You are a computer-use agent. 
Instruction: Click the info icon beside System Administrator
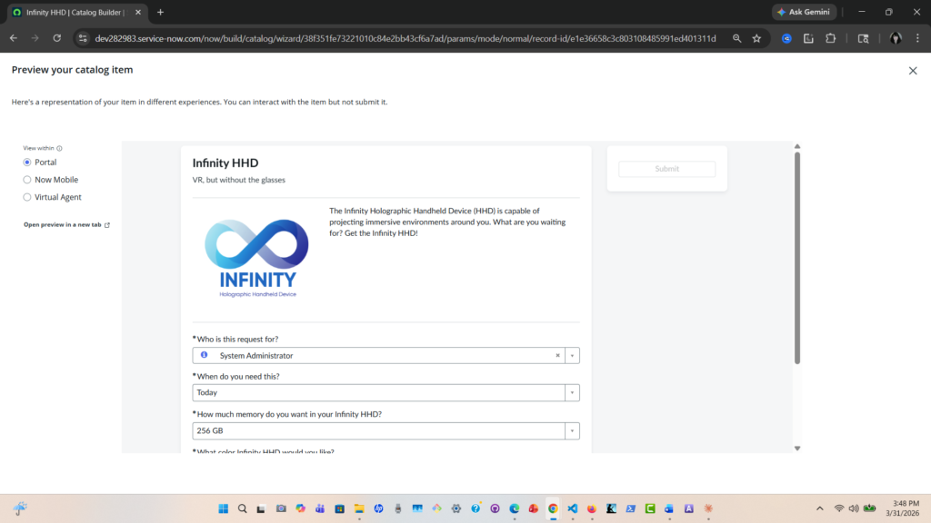(x=204, y=355)
